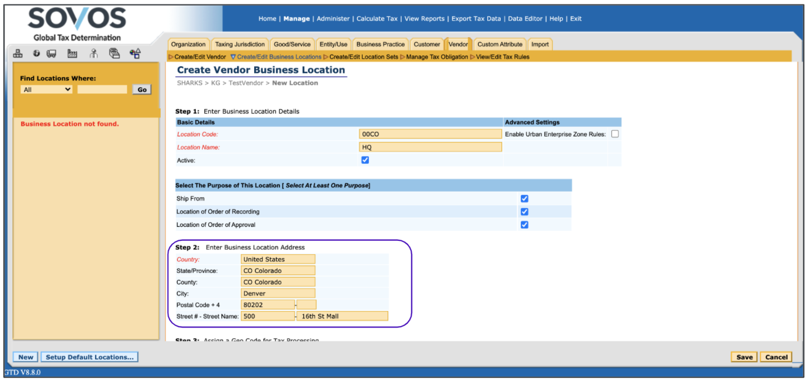Enable Urban Enterprise Zone Rules checkbox

[x=615, y=134]
